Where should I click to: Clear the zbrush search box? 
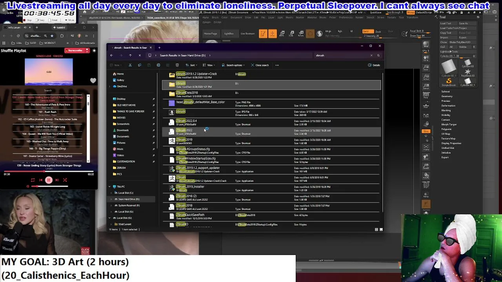pyautogui.click(x=371, y=55)
